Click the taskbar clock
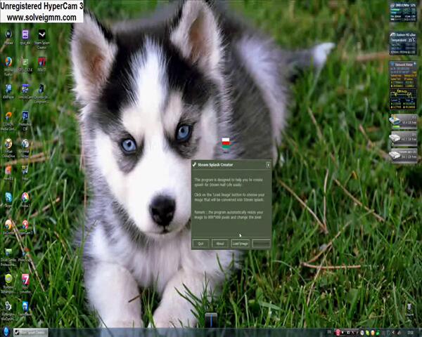422x337 pixels. (x=409, y=332)
